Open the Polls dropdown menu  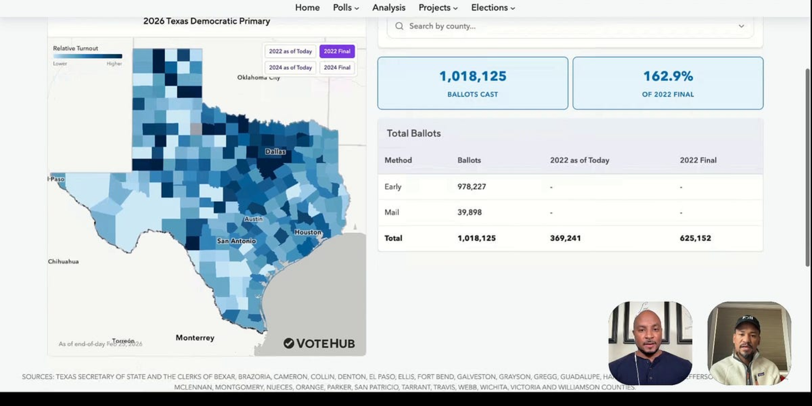click(x=346, y=8)
